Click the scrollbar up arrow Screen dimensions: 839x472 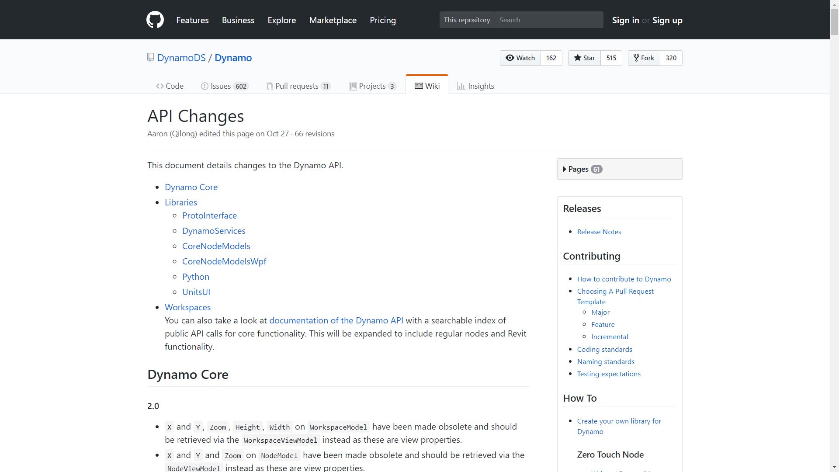pyautogui.click(x=834, y=4)
